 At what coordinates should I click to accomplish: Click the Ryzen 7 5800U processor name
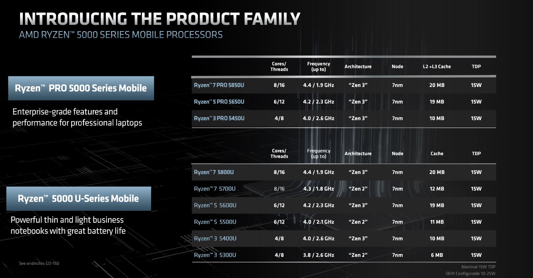click(x=214, y=172)
